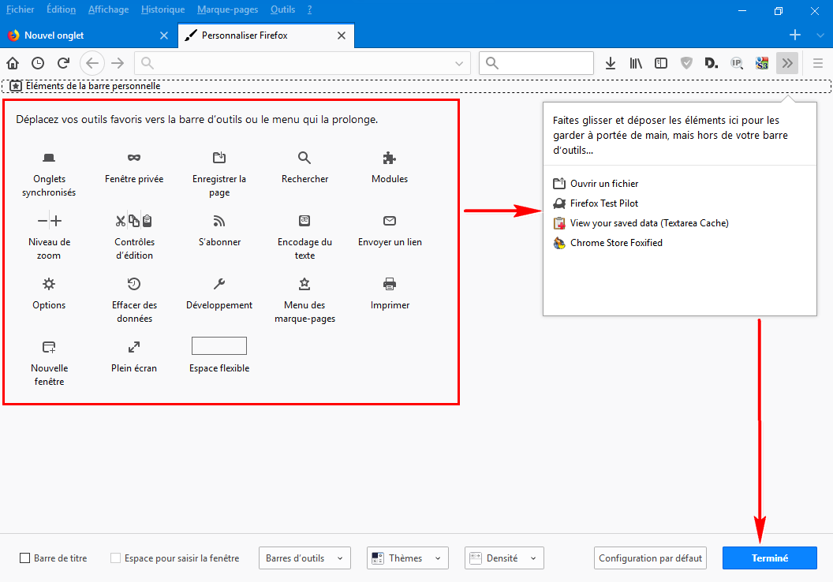Open the Affichage menu
Image resolution: width=833 pixels, height=582 pixels.
pyautogui.click(x=108, y=9)
